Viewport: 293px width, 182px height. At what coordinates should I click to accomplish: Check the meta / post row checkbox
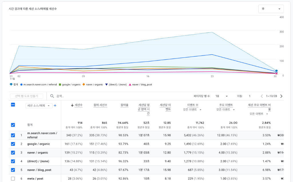click(x=13, y=179)
